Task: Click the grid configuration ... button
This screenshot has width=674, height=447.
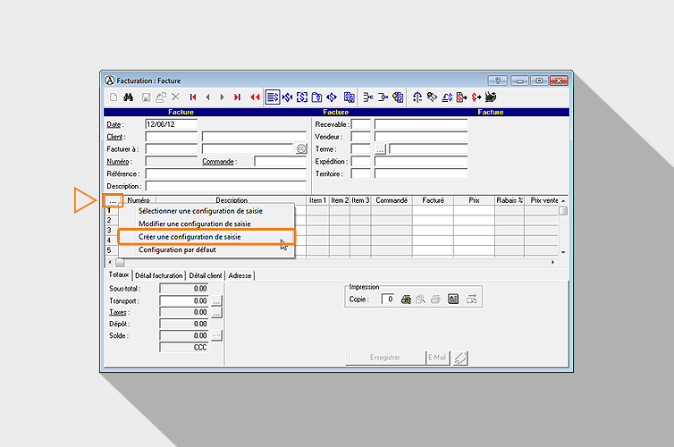Action: pos(113,201)
